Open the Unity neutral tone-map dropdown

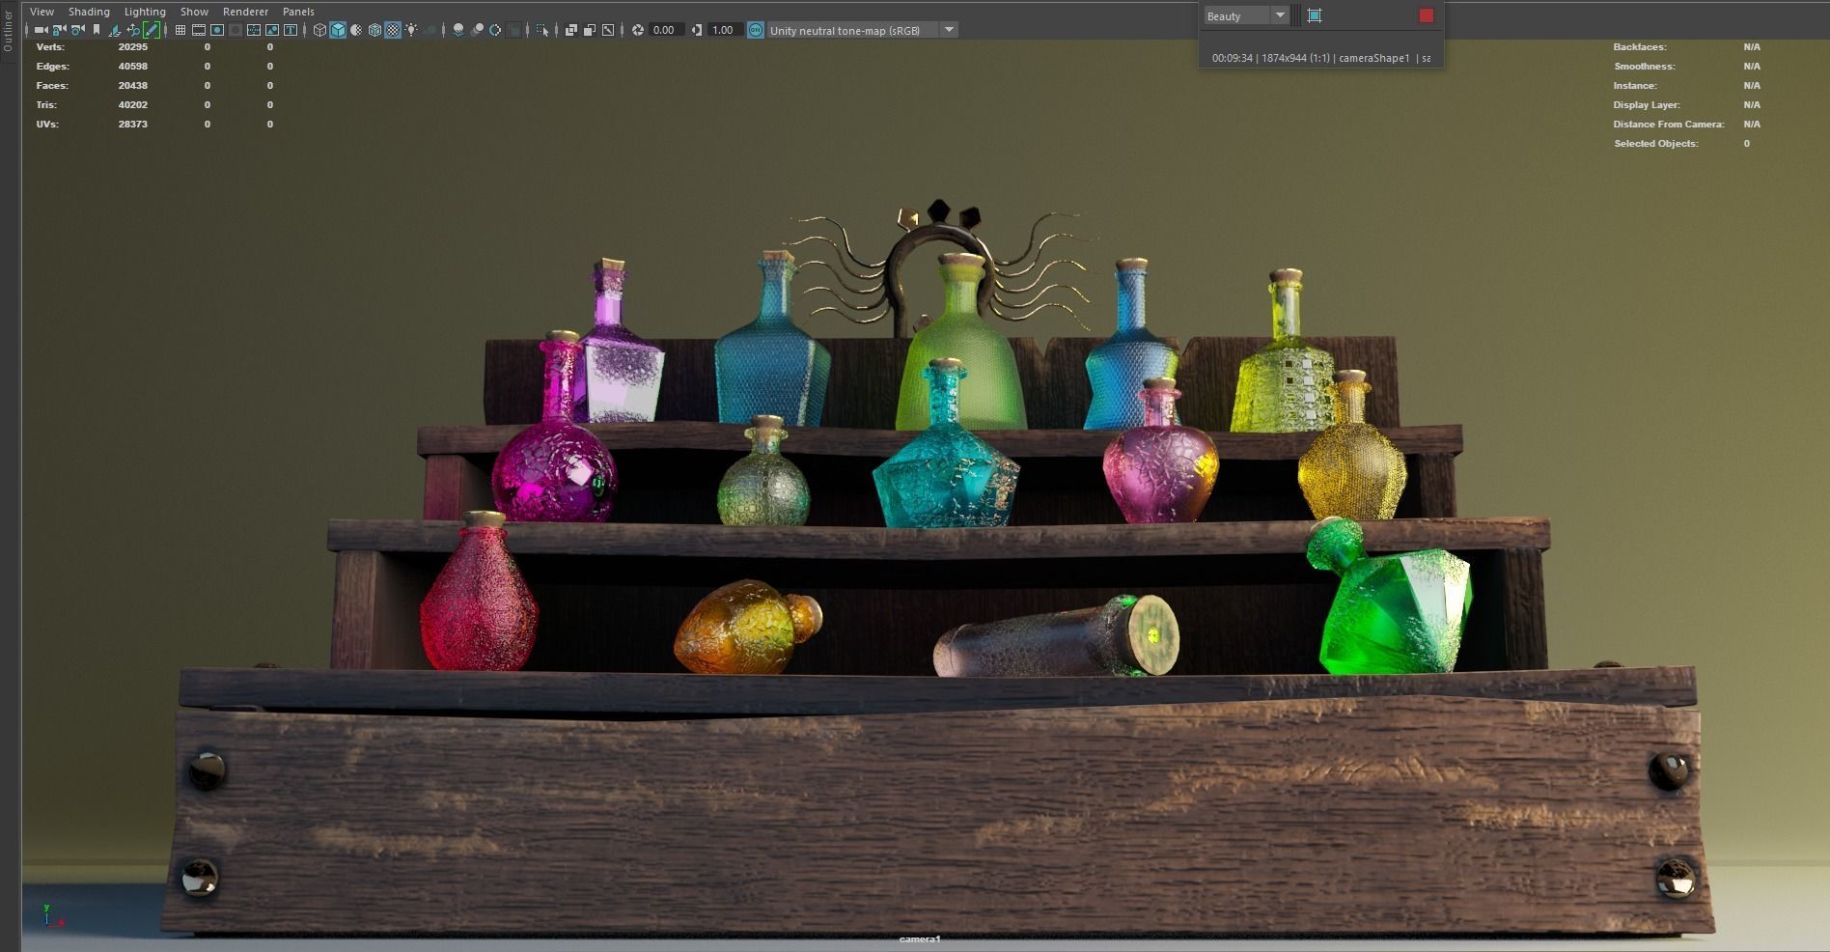coord(950,30)
